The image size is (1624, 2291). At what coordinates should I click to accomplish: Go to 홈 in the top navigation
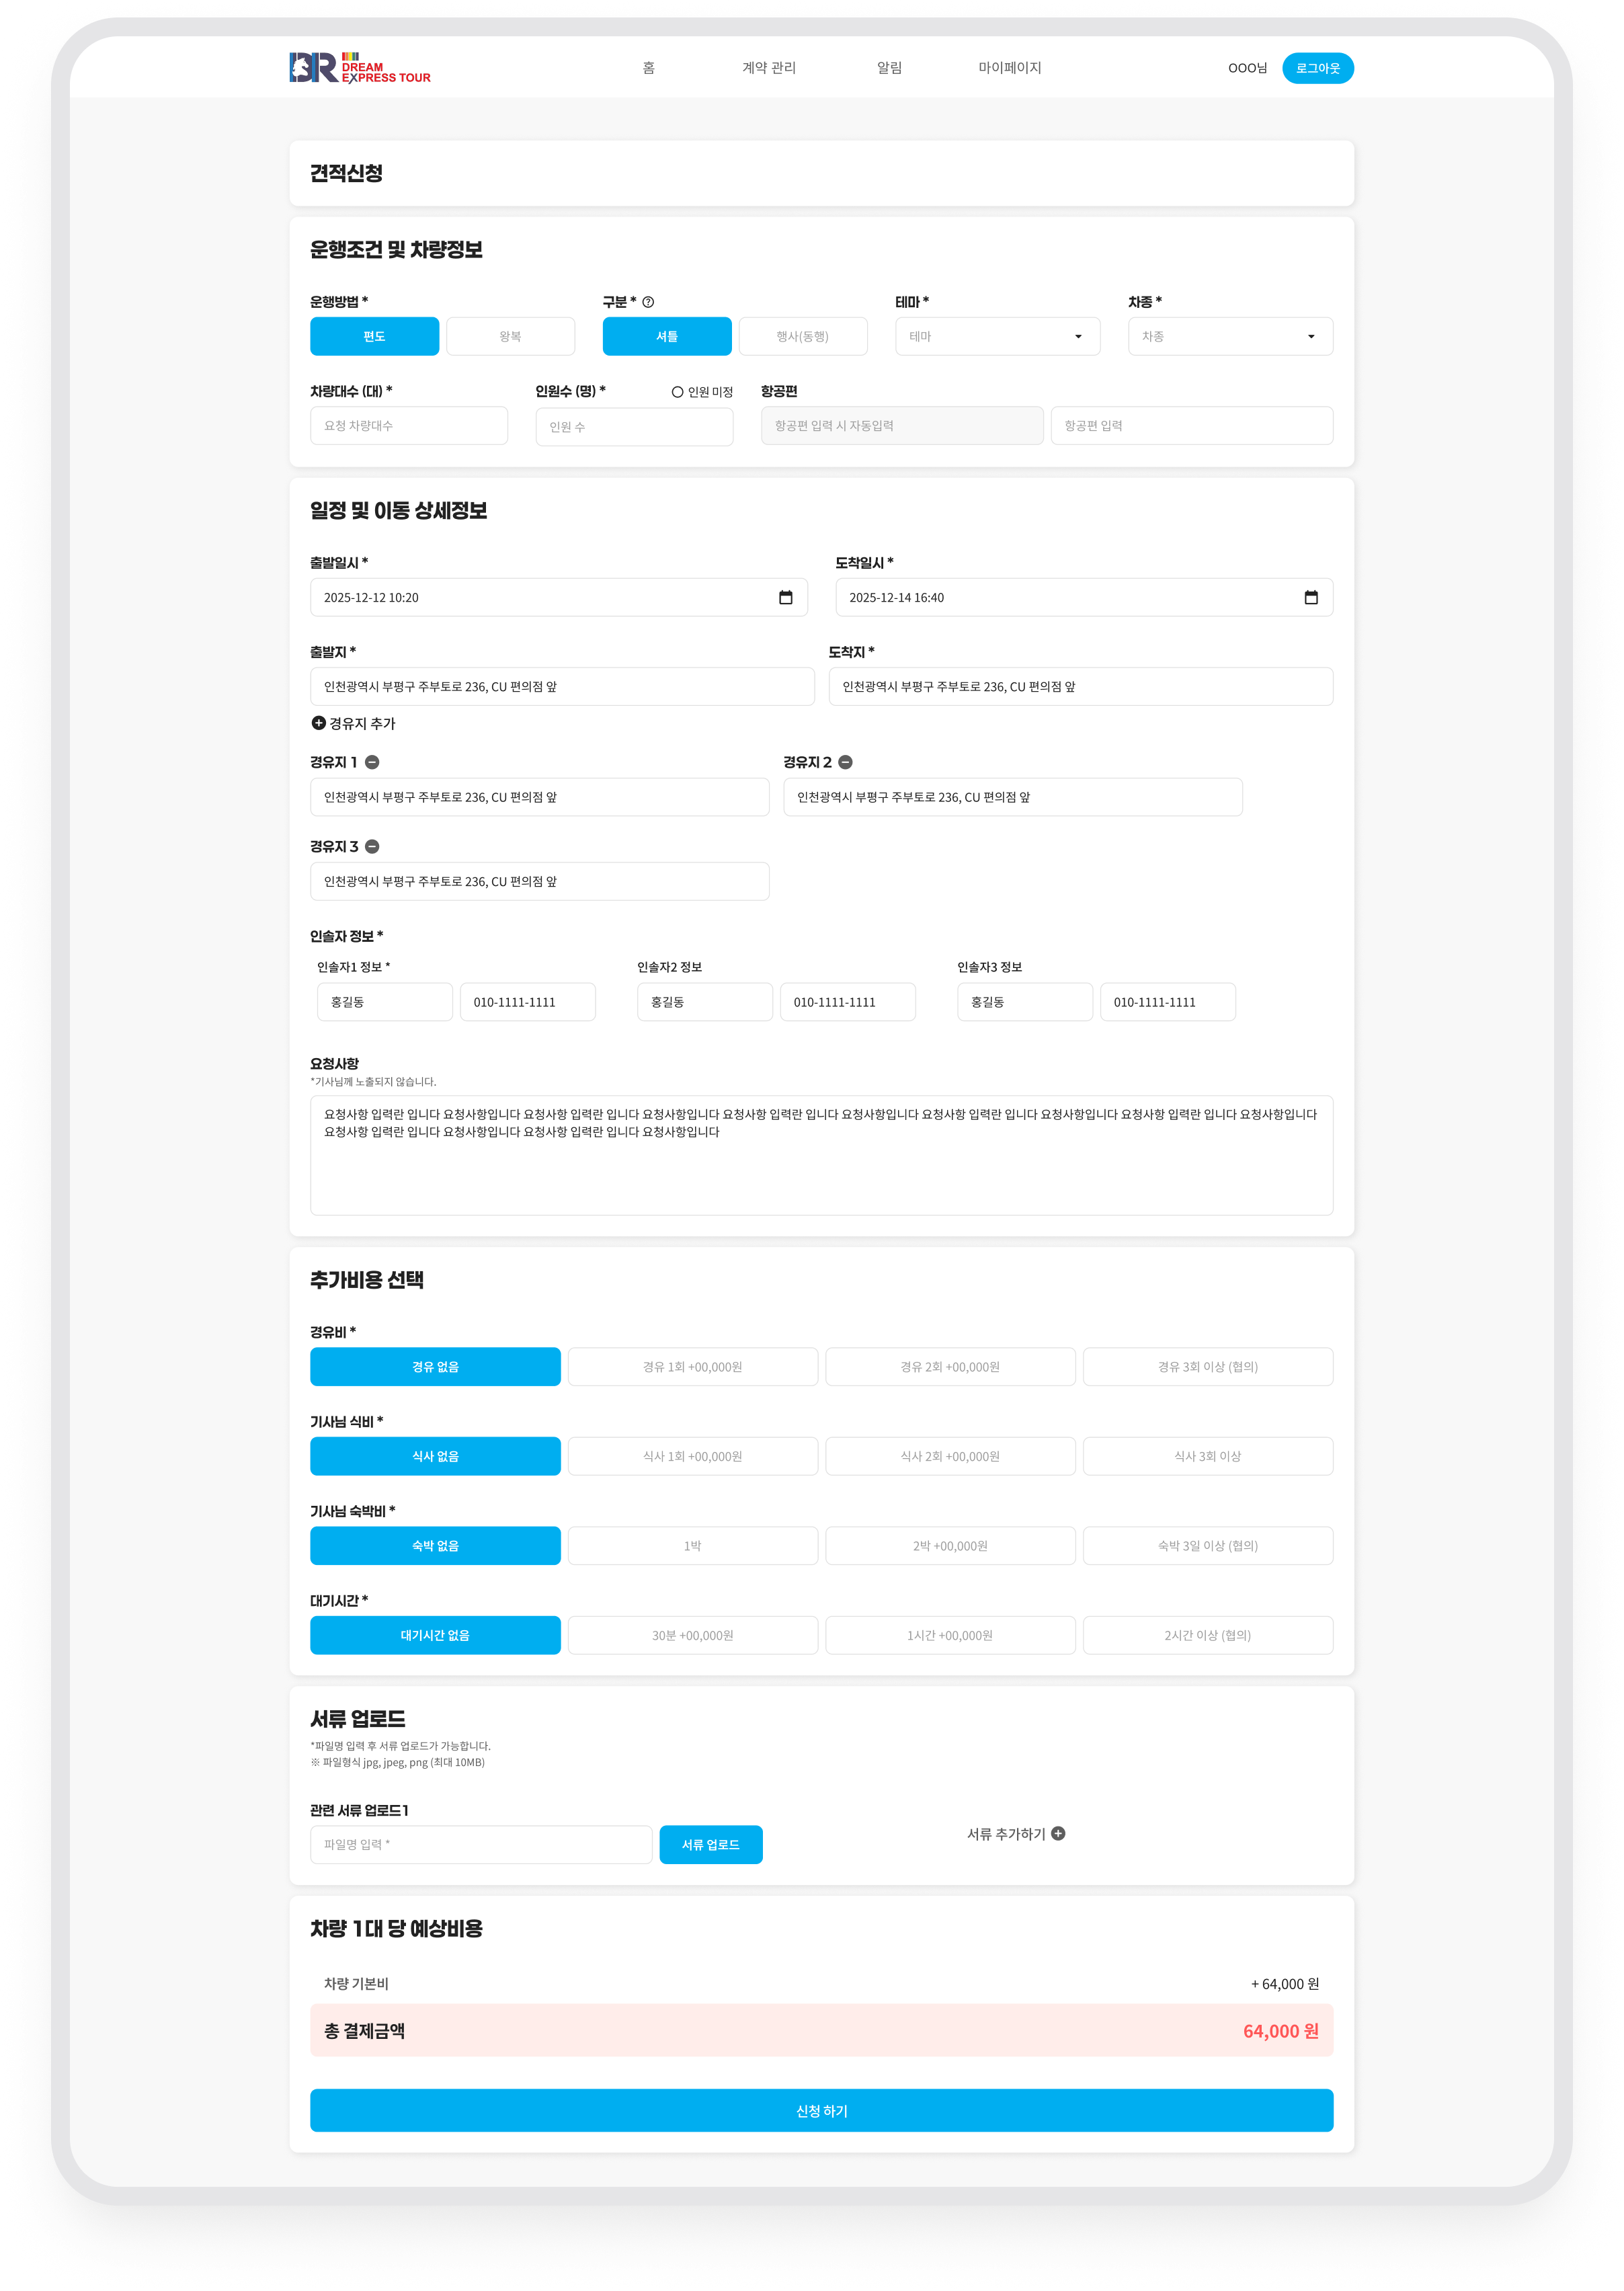(648, 68)
